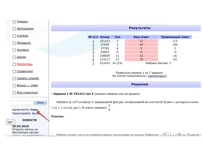
Task: Select task number 108659 cell
Action: tap(105, 56)
